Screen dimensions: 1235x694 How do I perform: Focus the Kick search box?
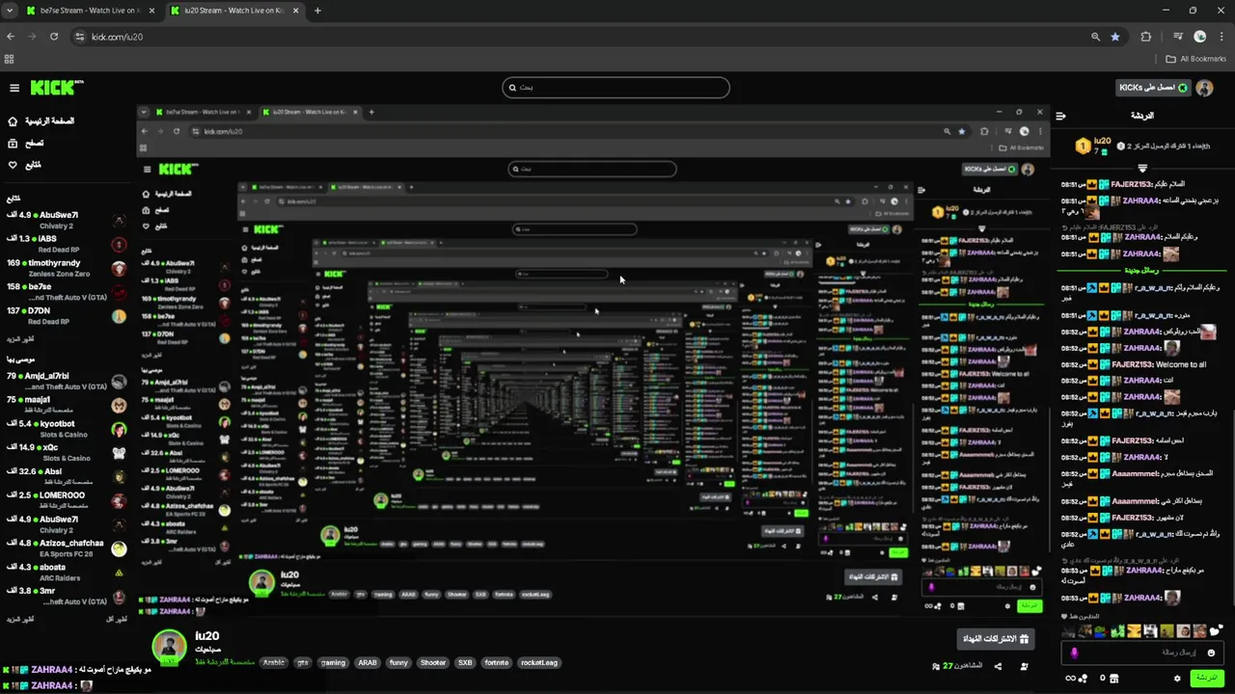click(x=616, y=88)
